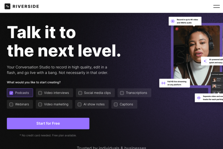Click the AI sparkle icon
The image size is (223, 149).
(x=205, y=61)
